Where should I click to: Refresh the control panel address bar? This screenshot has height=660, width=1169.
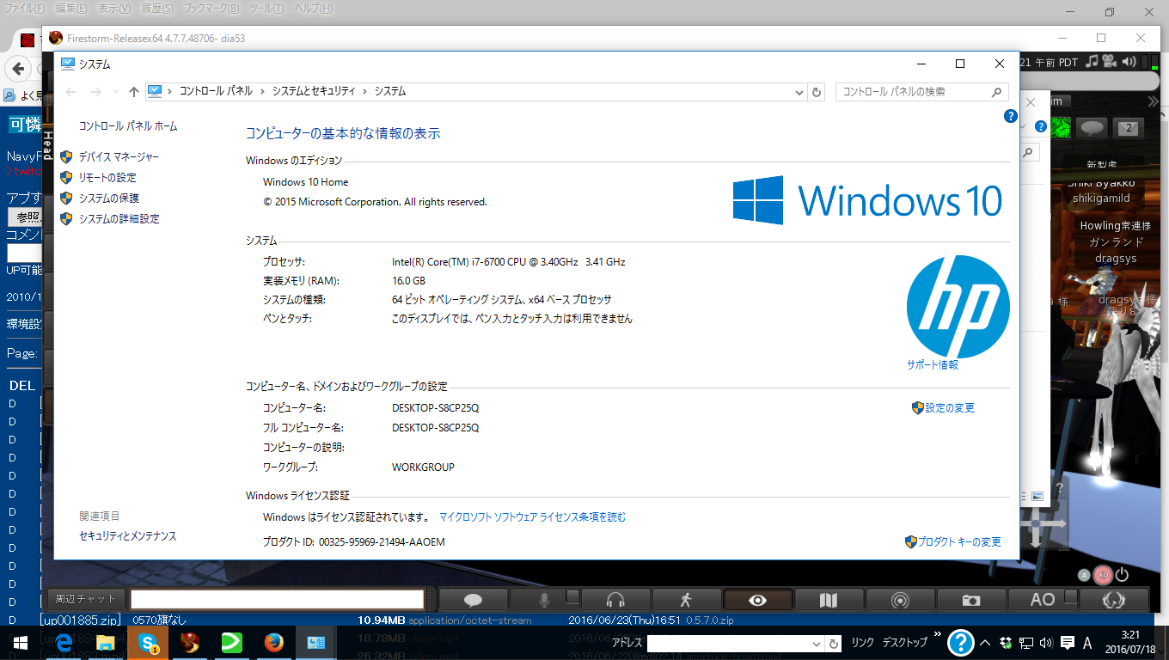click(817, 92)
